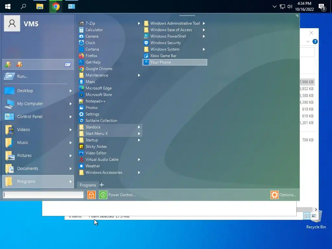Open the Videos menu entry

pos(38,129)
